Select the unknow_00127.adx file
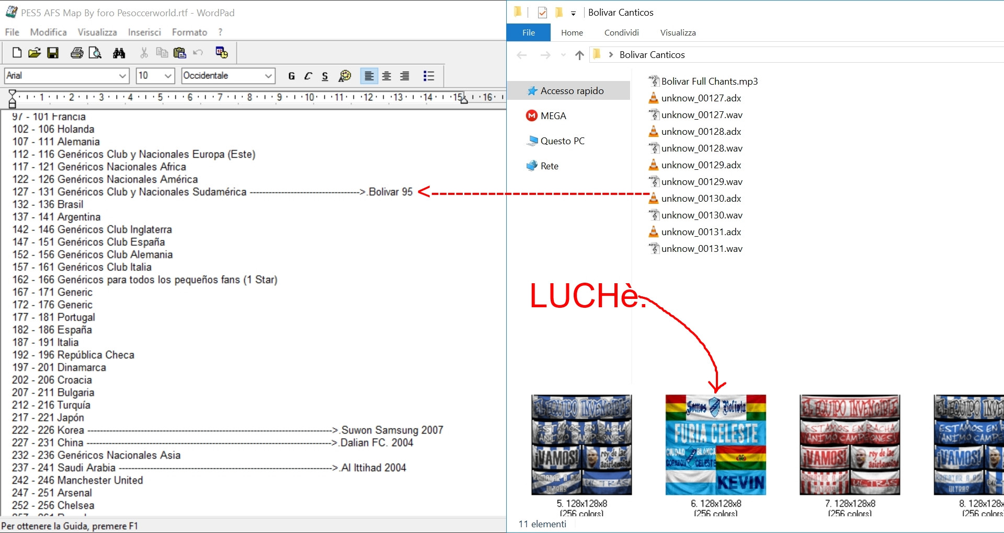This screenshot has width=1004, height=533. pyautogui.click(x=695, y=98)
